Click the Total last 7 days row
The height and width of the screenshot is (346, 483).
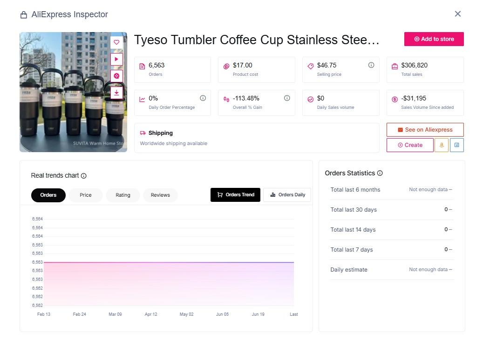pos(392,250)
